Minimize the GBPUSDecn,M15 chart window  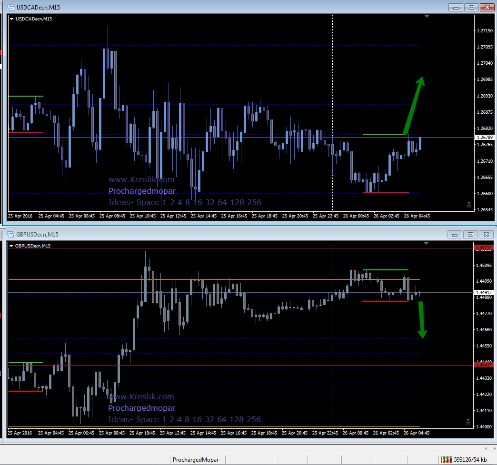(x=455, y=235)
